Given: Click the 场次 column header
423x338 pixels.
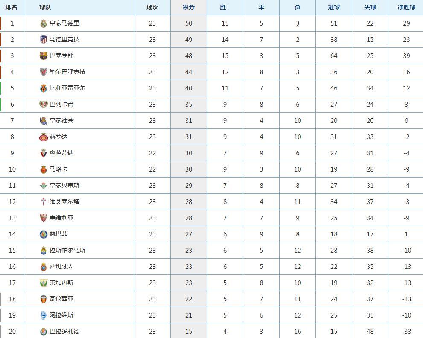Looking at the screenshot, I should click(152, 7).
